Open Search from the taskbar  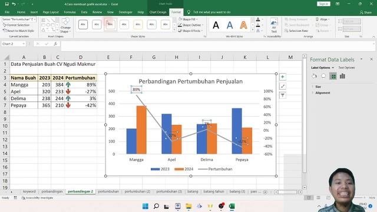(x=156, y=206)
